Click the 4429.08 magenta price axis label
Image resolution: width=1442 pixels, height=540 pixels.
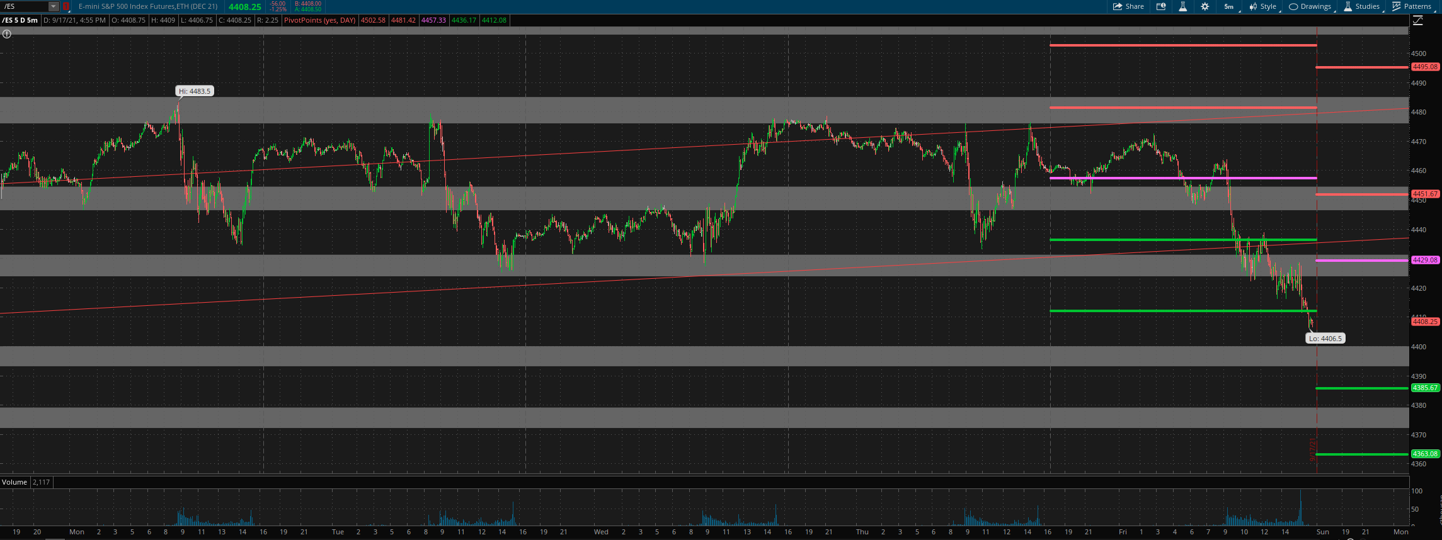point(1425,260)
